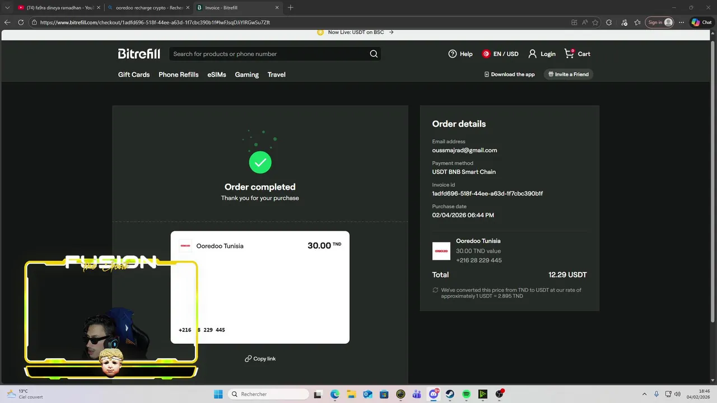Click the +216 28 229 445 phone number

tap(479, 260)
